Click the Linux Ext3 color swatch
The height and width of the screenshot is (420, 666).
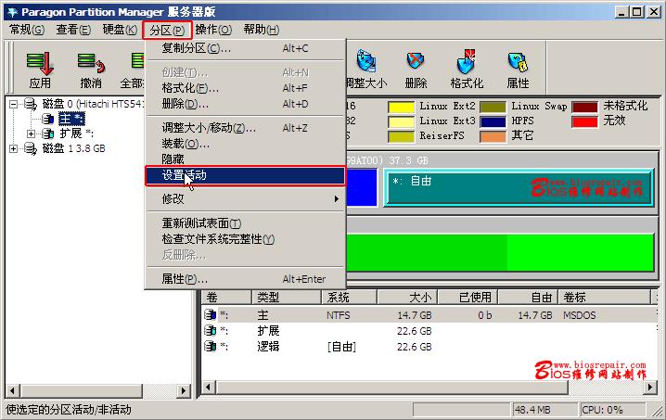(401, 121)
